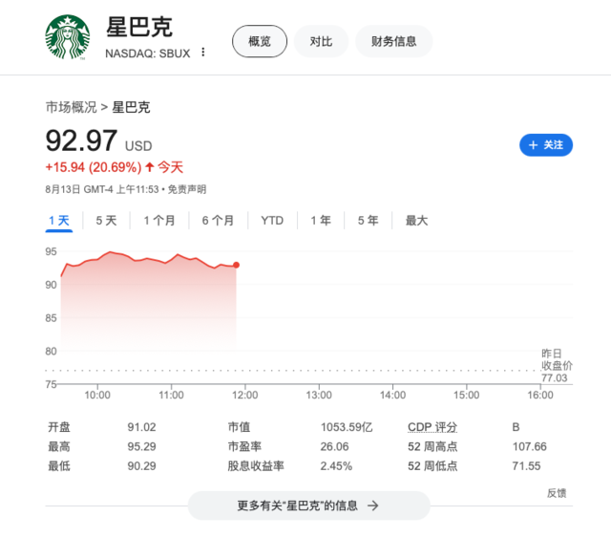This screenshot has width=611, height=538.
Task: Select the 1 天 chart range
Action: [59, 221]
